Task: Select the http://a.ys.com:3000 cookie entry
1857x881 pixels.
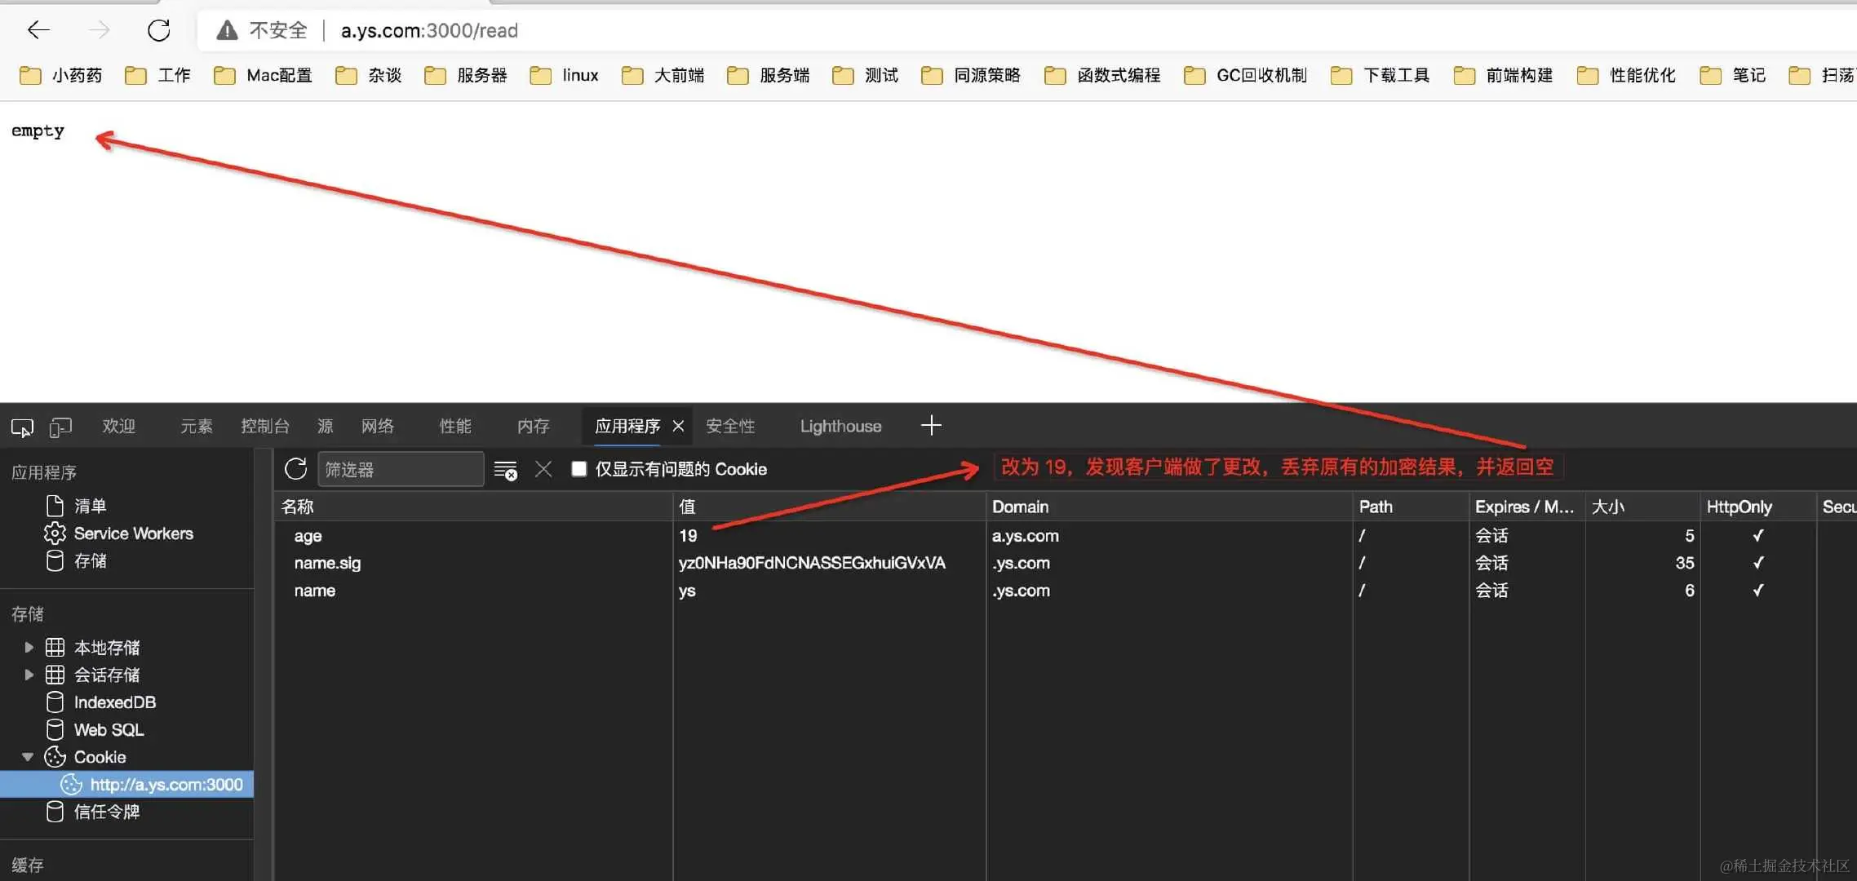Action: (x=166, y=785)
